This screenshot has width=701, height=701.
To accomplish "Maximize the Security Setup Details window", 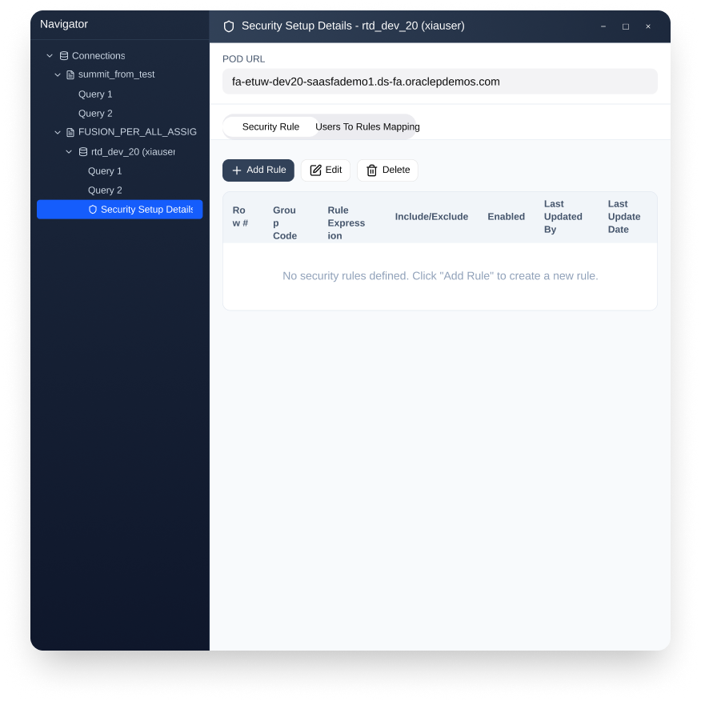I will [626, 26].
